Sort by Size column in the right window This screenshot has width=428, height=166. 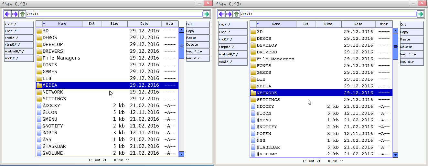coord(328,24)
